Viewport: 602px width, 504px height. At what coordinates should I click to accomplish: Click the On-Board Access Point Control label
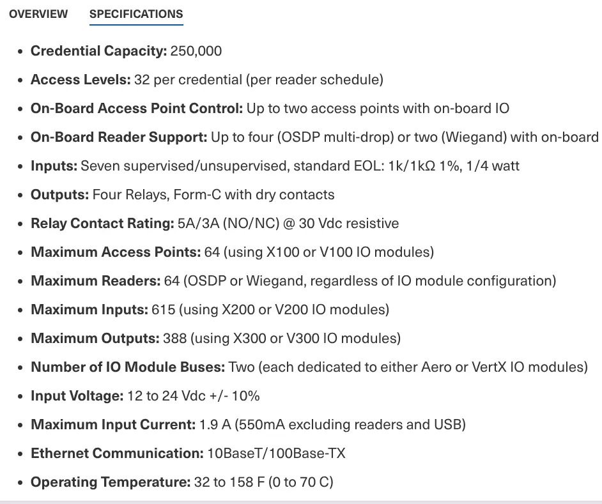(x=136, y=109)
